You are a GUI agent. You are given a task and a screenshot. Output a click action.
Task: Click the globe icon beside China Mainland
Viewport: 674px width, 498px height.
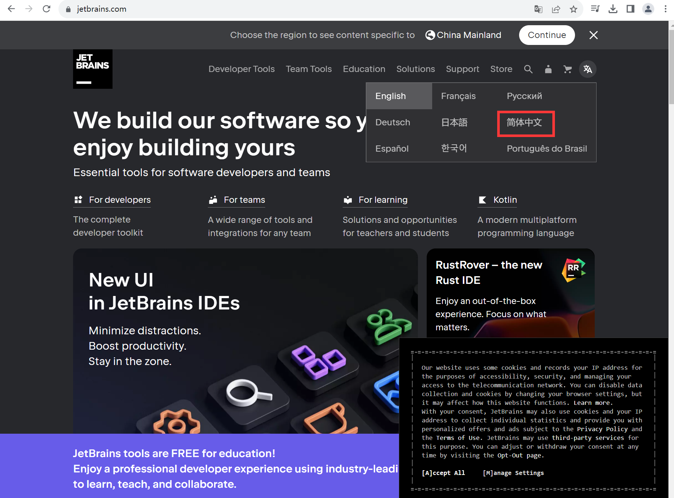(x=430, y=35)
